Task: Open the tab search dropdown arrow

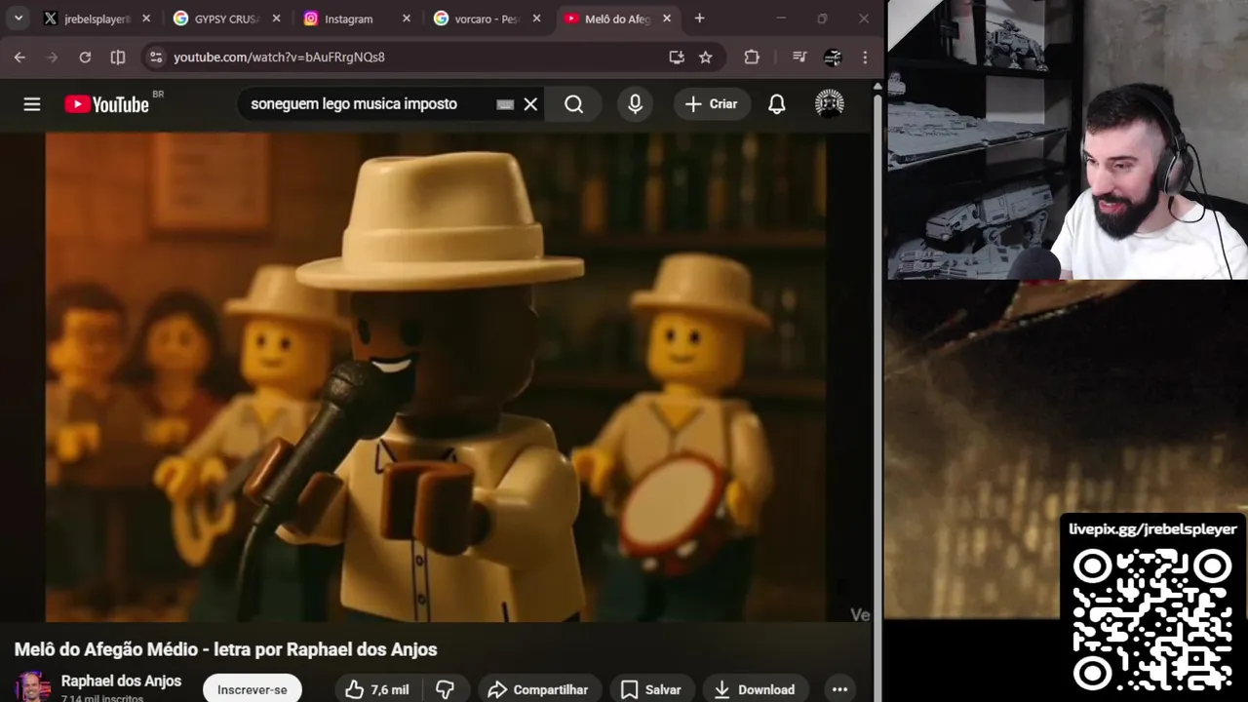Action: [19, 19]
